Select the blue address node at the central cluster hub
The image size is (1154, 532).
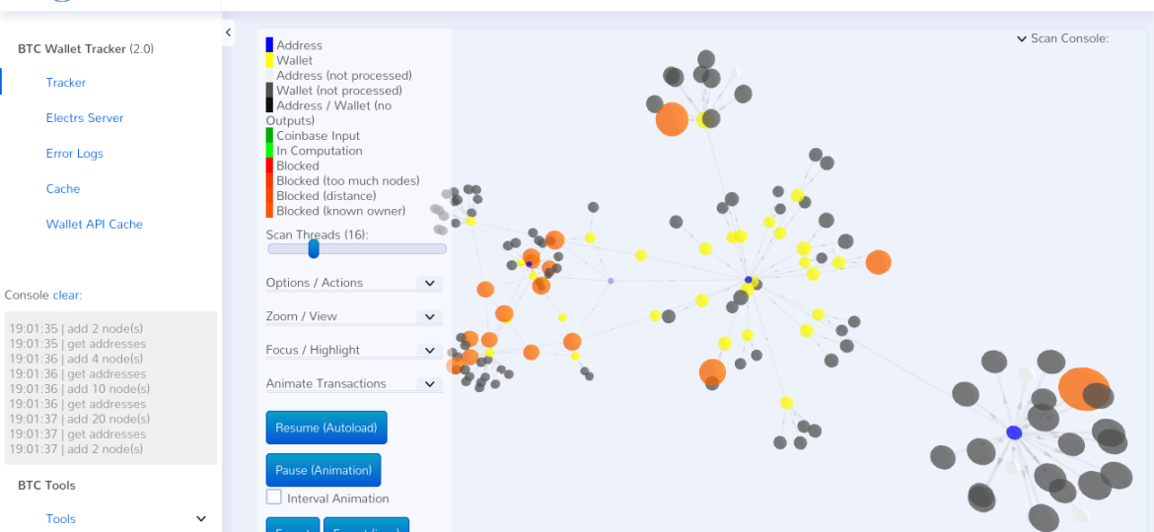tap(749, 280)
